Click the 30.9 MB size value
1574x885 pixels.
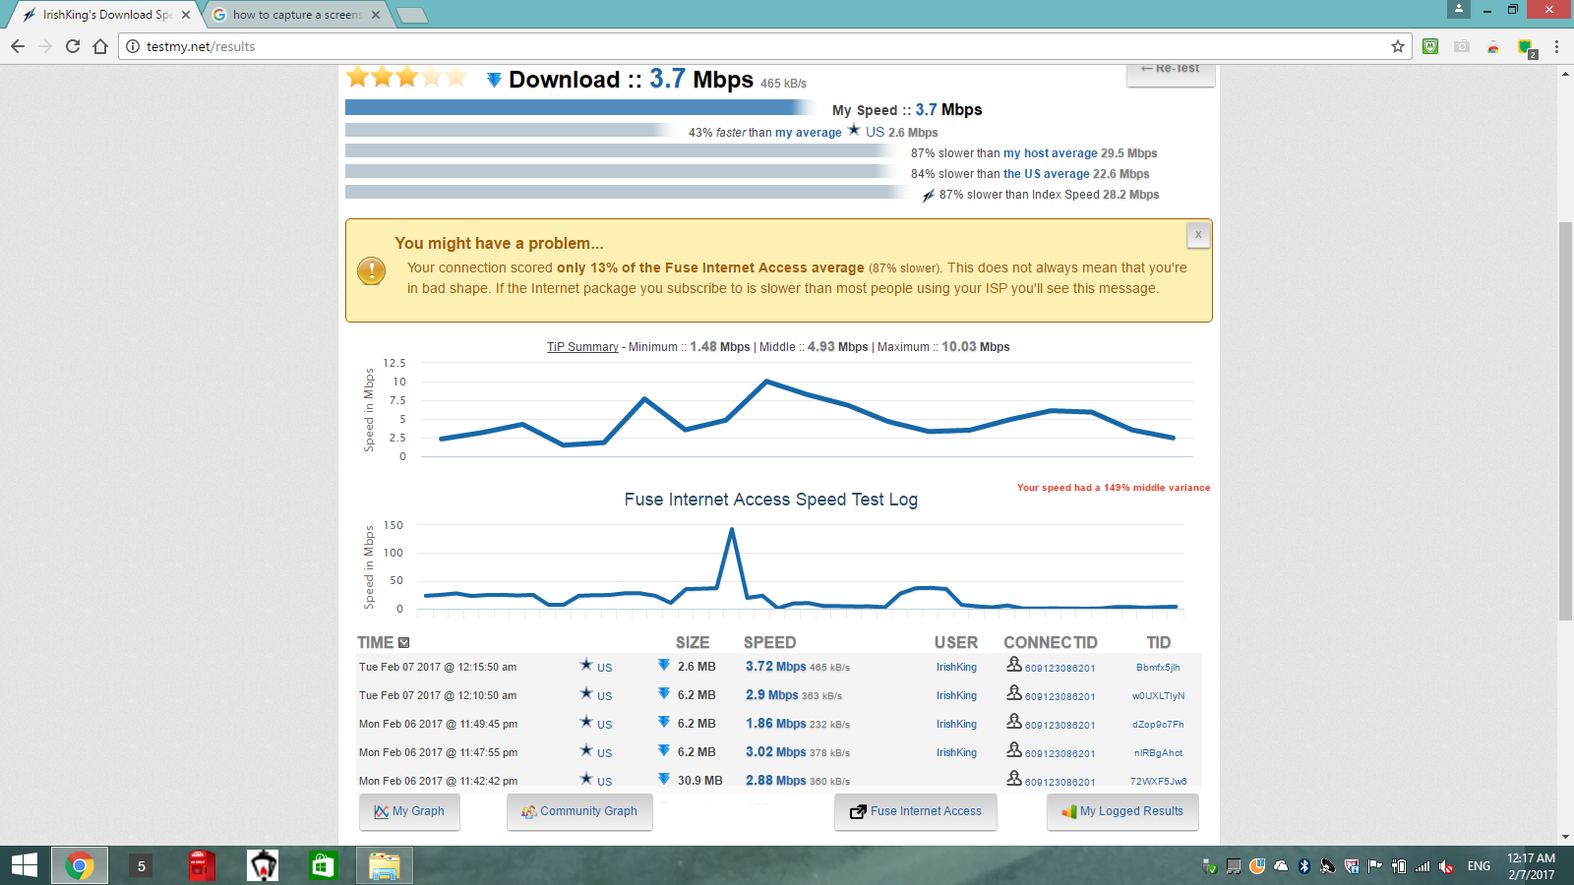[x=699, y=781]
